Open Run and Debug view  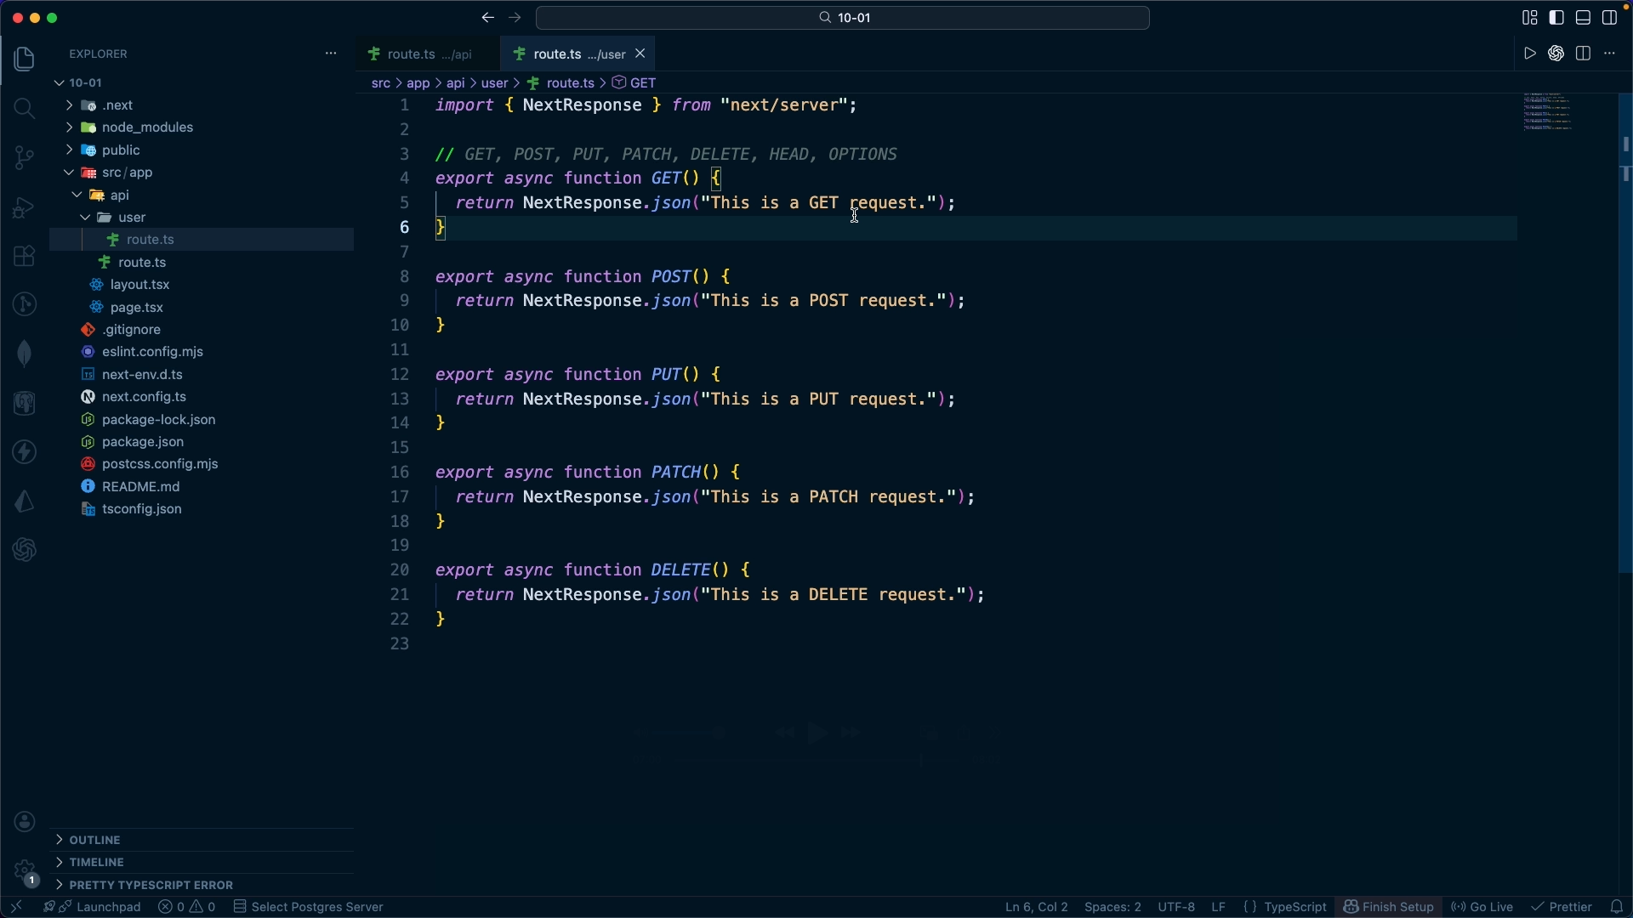click(25, 207)
